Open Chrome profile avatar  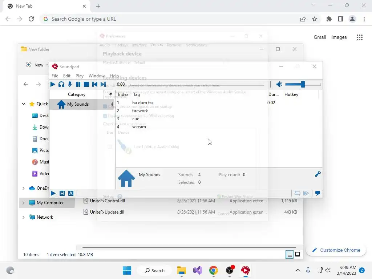352,19
